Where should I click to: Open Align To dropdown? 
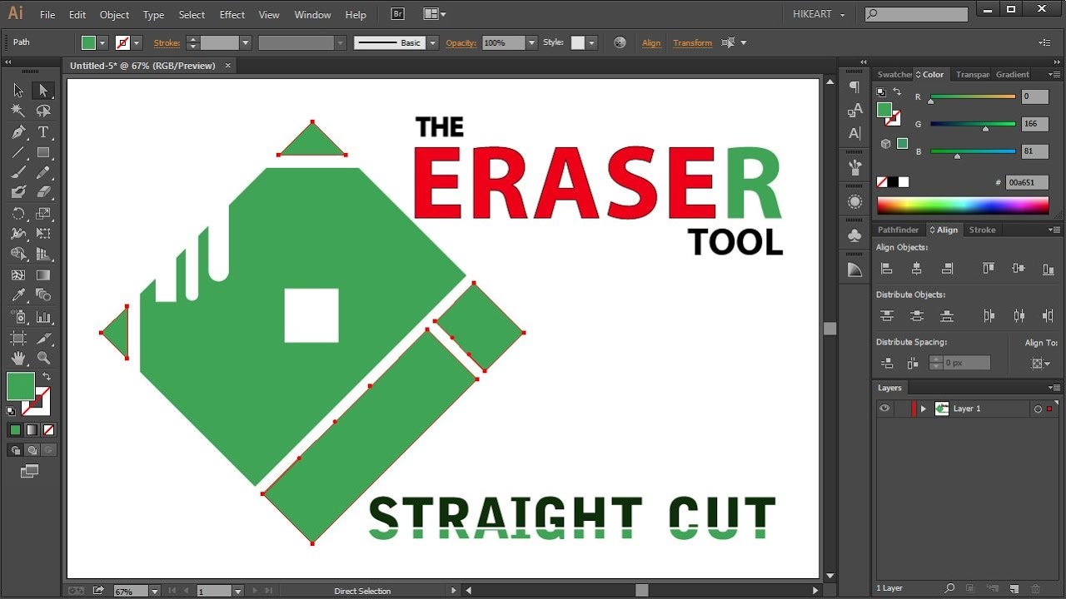coord(1041,363)
